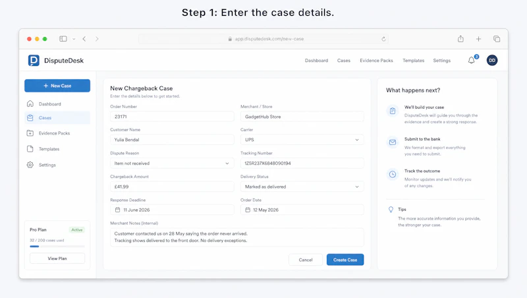The width and height of the screenshot is (527, 298).
Task: Cancel the new chargeback form
Action: coord(306,260)
